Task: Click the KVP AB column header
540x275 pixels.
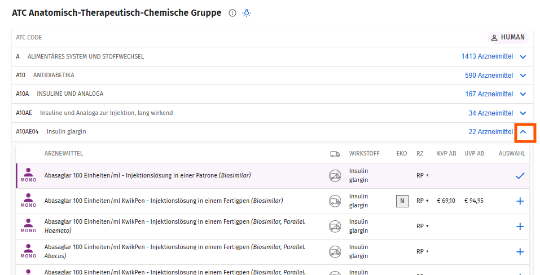Action: point(446,154)
